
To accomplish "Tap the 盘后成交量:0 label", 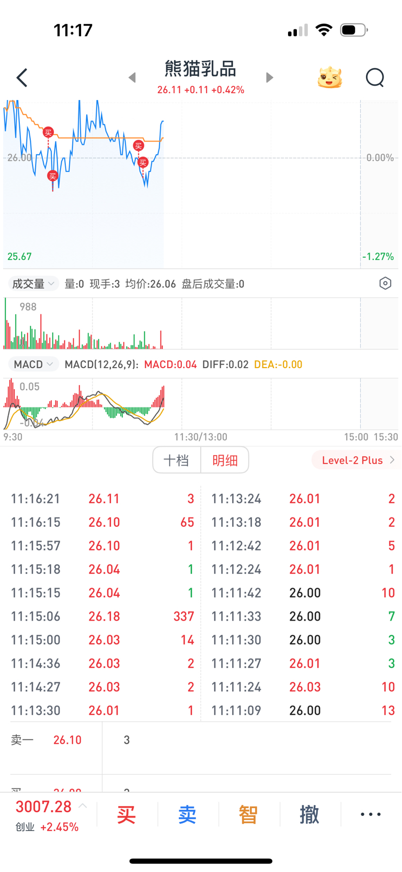I will point(213,284).
